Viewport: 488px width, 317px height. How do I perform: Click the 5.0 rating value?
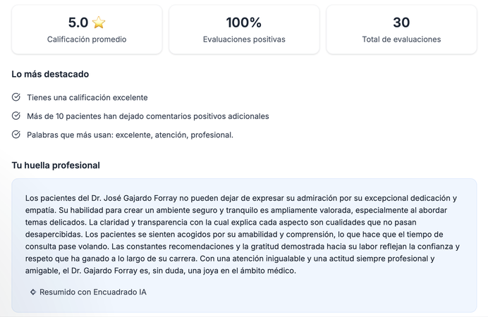coord(78,23)
